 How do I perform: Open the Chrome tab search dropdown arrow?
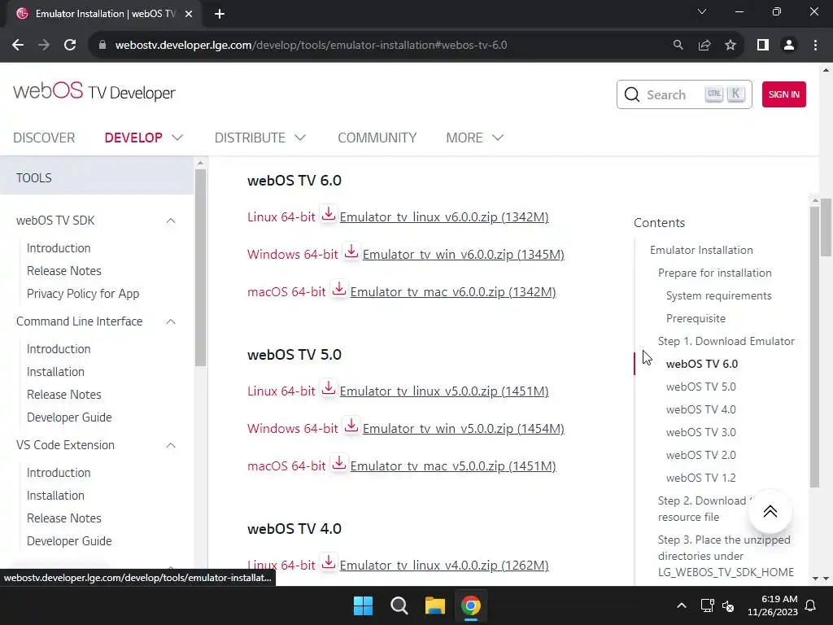[x=702, y=11]
